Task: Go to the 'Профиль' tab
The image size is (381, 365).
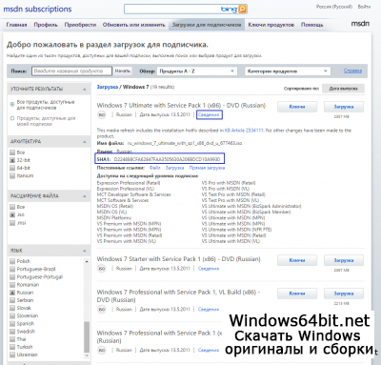Action: point(46,25)
